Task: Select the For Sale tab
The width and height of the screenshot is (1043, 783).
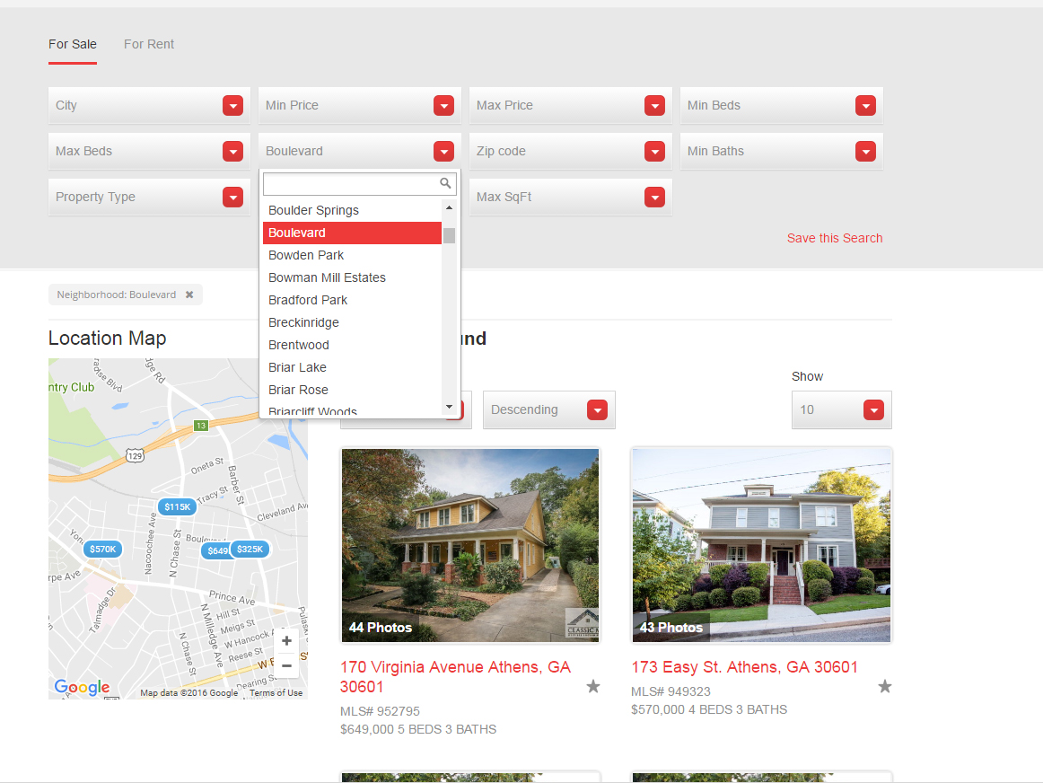Action: click(72, 43)
